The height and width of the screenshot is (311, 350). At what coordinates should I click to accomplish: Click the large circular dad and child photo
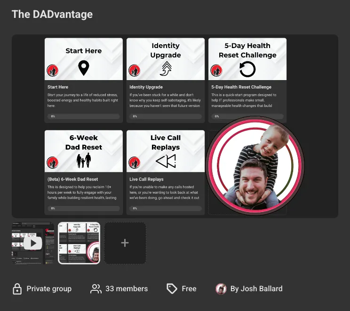coord(255,165)
